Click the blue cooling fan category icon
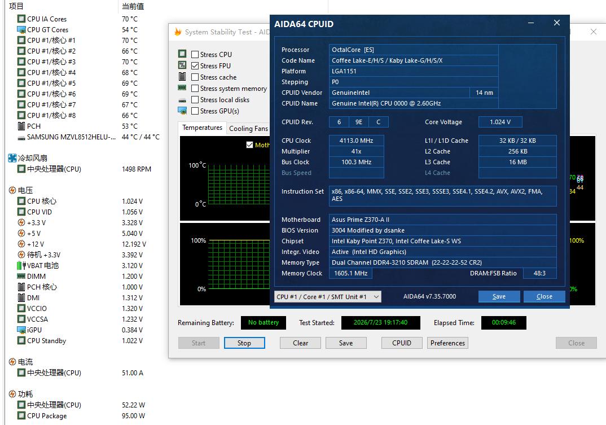Viewport: 606px width, 425px height. click(x=12, y=158)
